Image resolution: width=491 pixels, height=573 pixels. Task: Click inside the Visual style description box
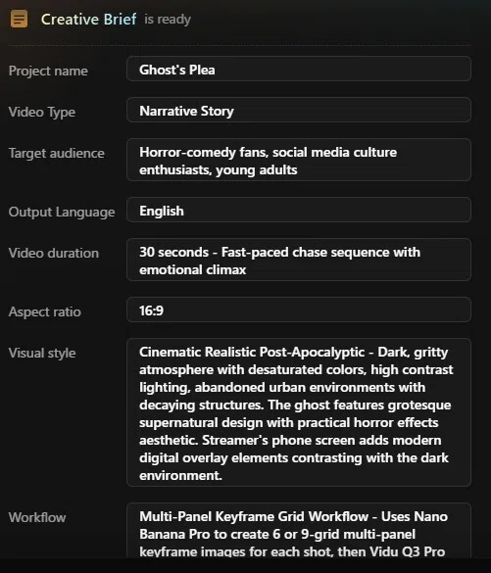point(299,412)
